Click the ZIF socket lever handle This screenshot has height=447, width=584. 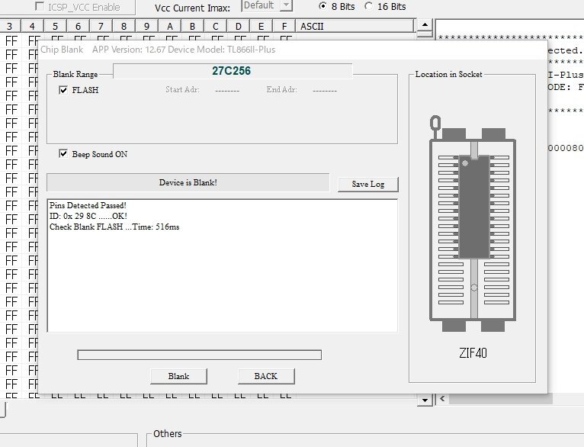(x=435, y=123)
